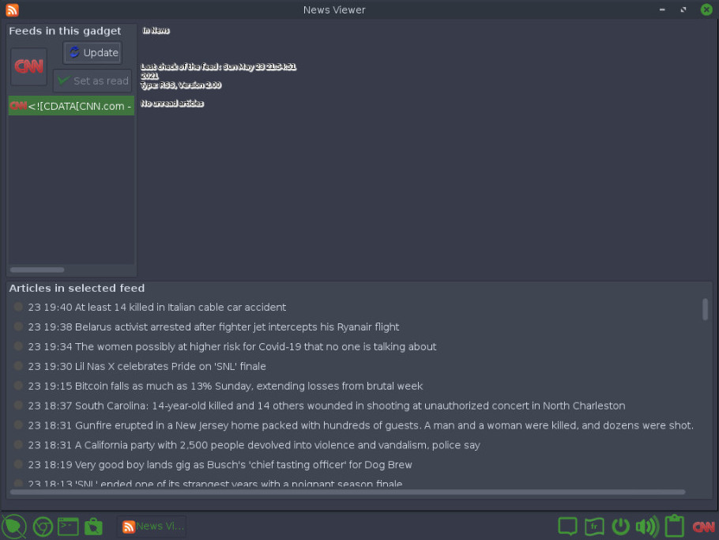This screenshot has height=540, width=719.
Task: Click the Type: RSS, Version 2.00 text
Action: pos(181,85)
